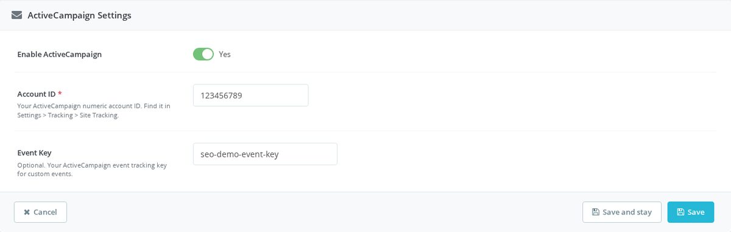Click floppy disk icon on blue Save button
The width and height of the screenshot is (731, 232).
point(680,212)
